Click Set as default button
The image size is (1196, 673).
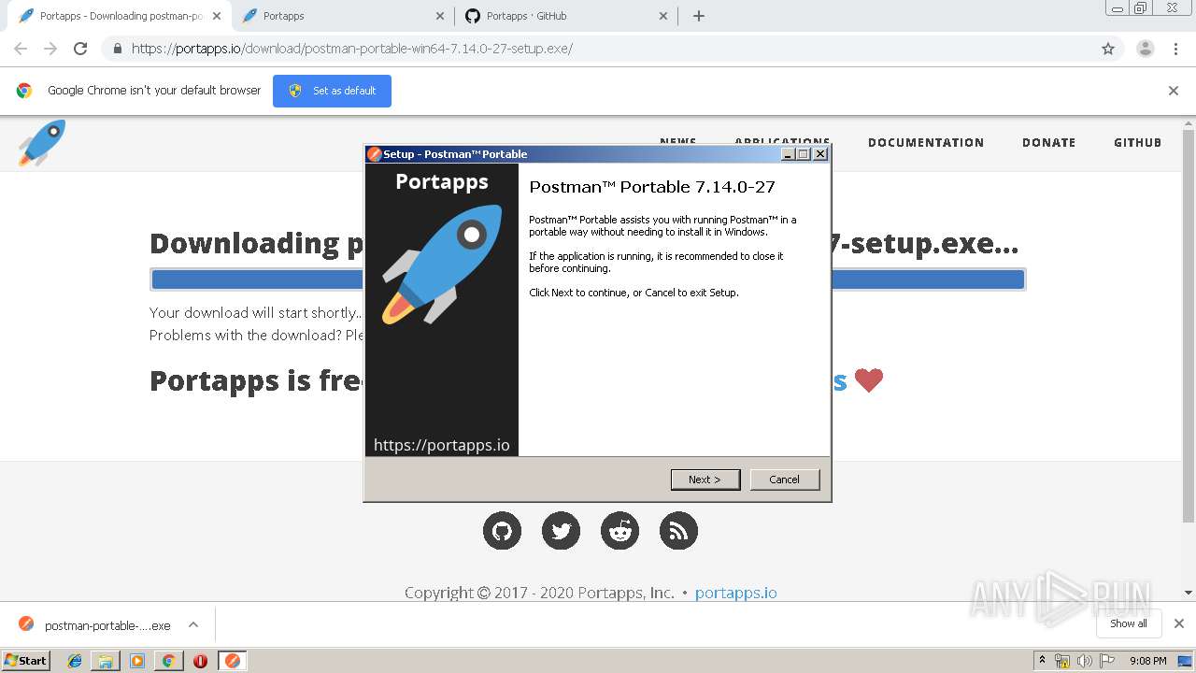332,91
